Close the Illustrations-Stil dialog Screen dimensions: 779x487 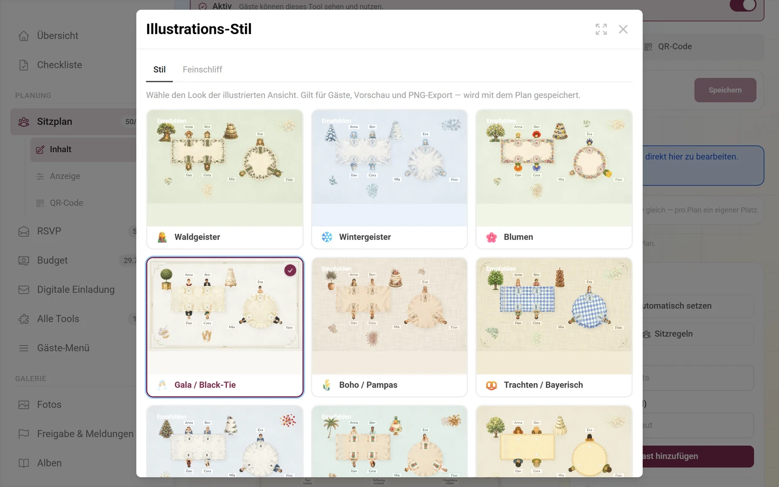623,29
